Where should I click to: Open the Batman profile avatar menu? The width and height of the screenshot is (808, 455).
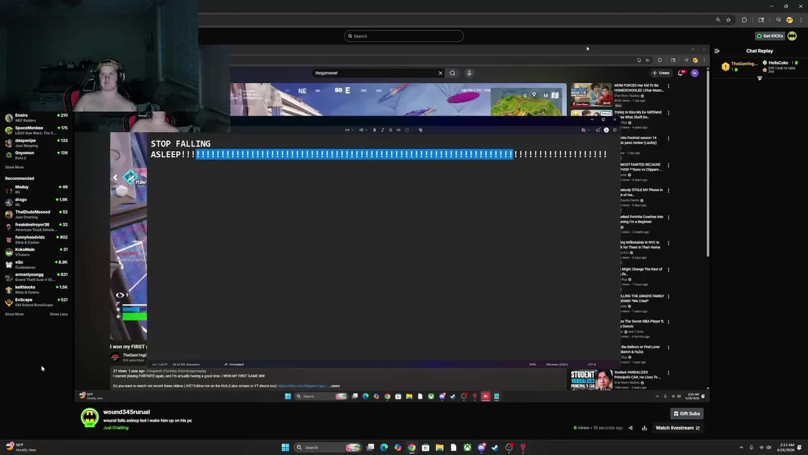792,36
